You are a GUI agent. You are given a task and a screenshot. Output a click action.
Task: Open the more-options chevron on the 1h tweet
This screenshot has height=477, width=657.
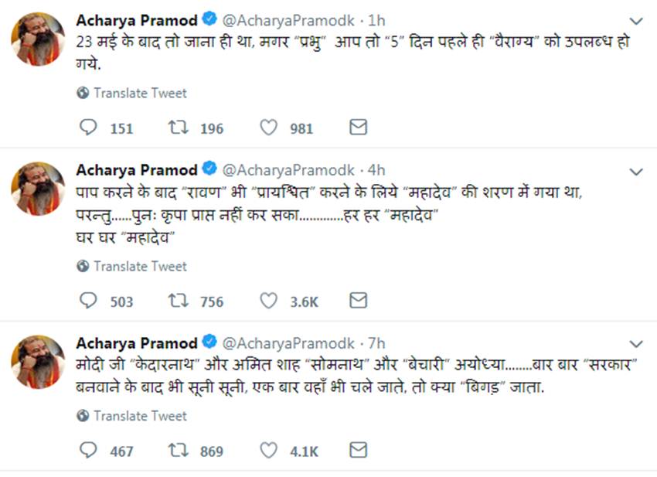coord(635,22)
